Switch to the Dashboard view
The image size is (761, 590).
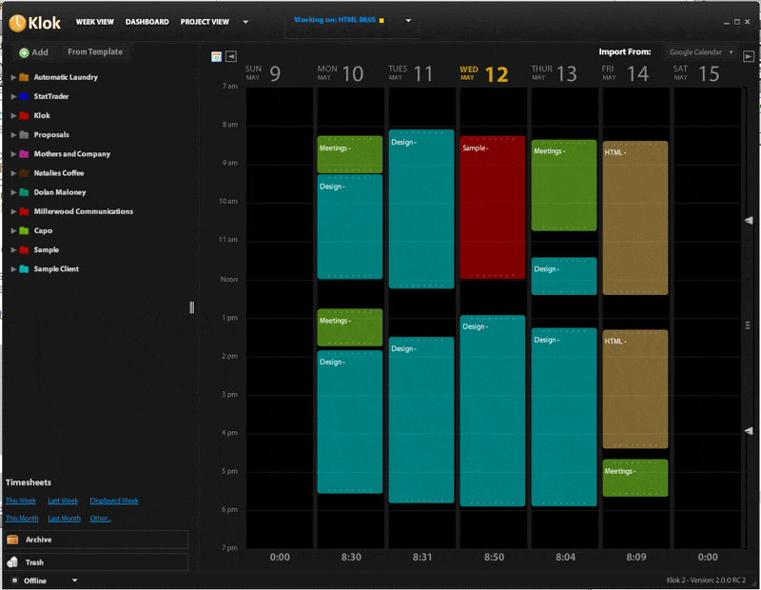click(146, 22)
